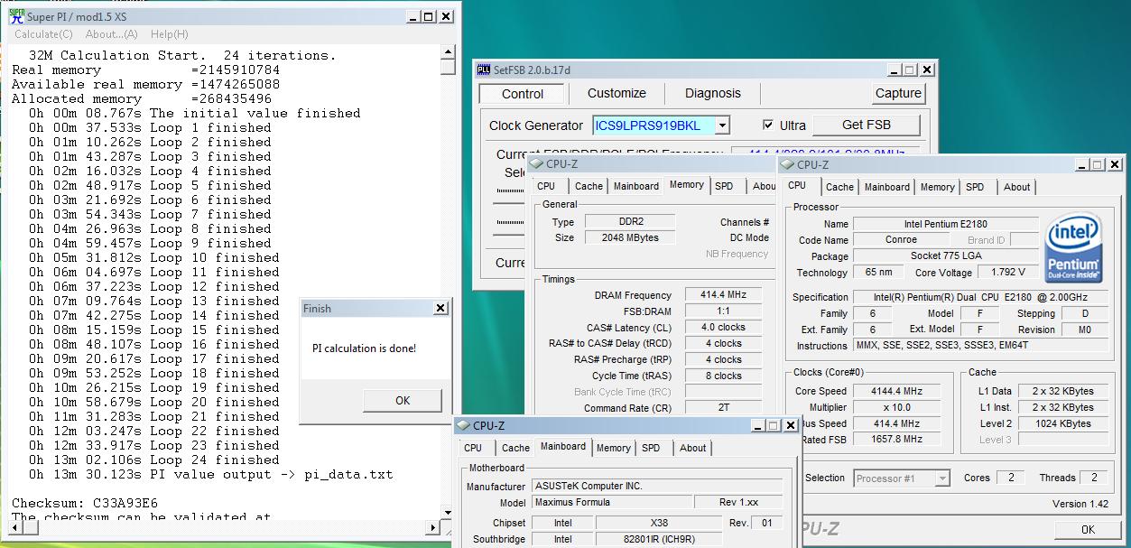Open the Cache tab in the Memory CPU-Z window

click(x=589, y=186)
